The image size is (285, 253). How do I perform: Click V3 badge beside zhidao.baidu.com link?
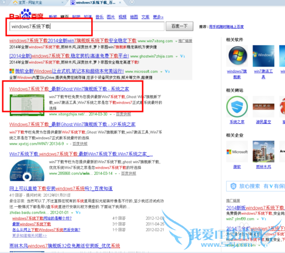pos(78,213)
